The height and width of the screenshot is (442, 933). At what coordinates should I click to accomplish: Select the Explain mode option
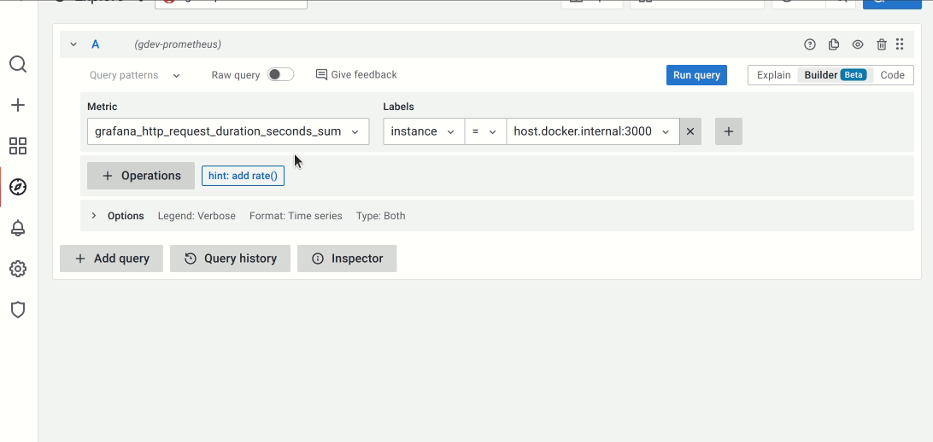click(x=773, y=75)
